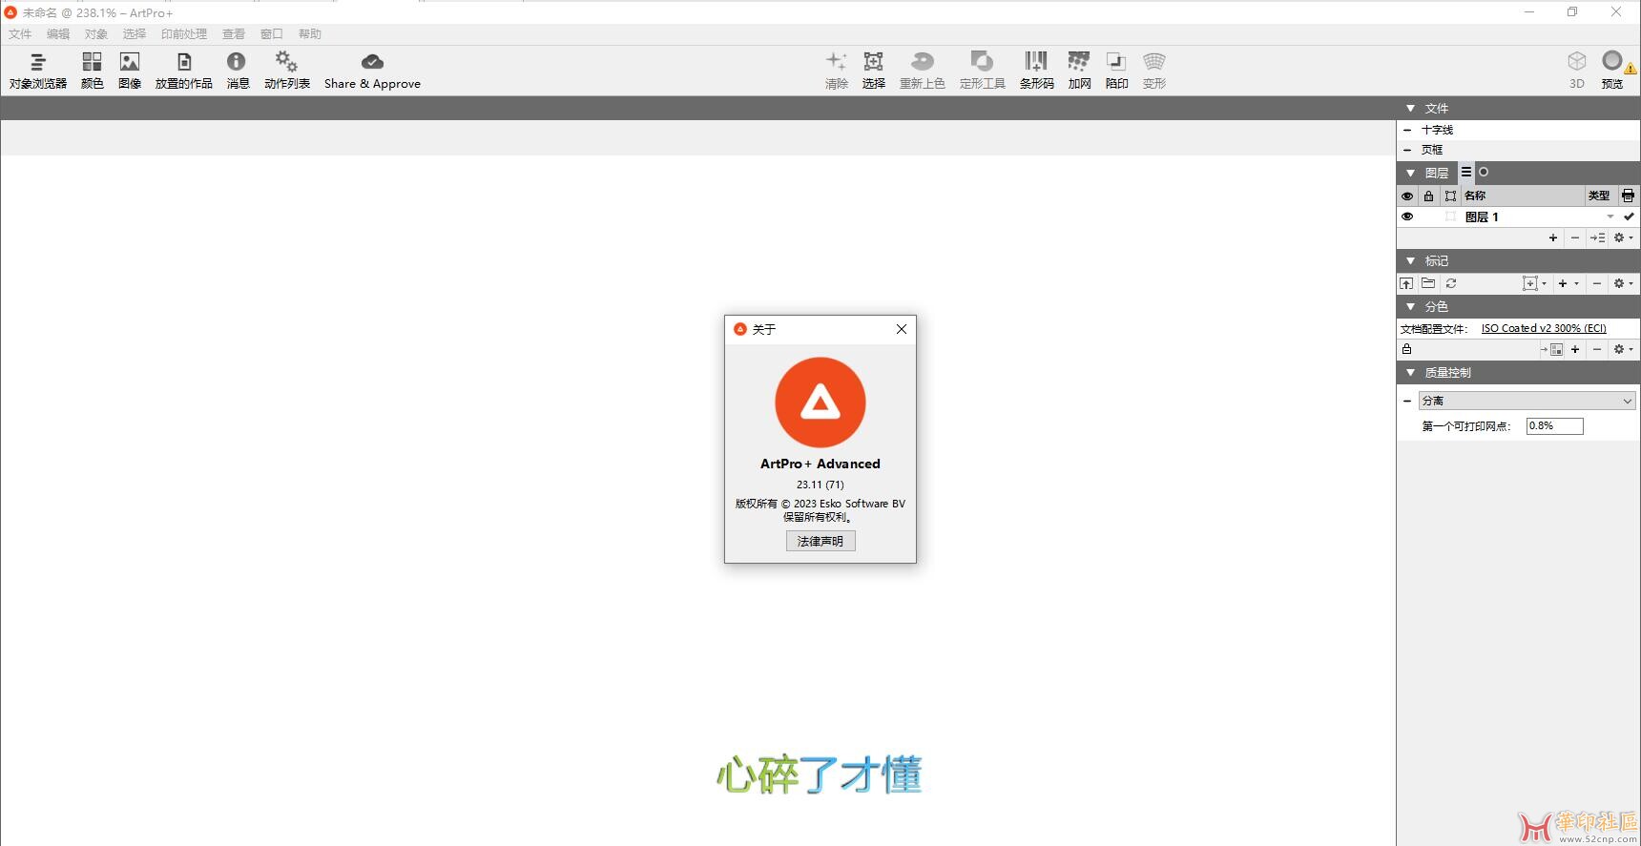Viewport: 1641px width, 846px height.
Task: Collapse the 标记 marks section
Action: [1410, 260]
